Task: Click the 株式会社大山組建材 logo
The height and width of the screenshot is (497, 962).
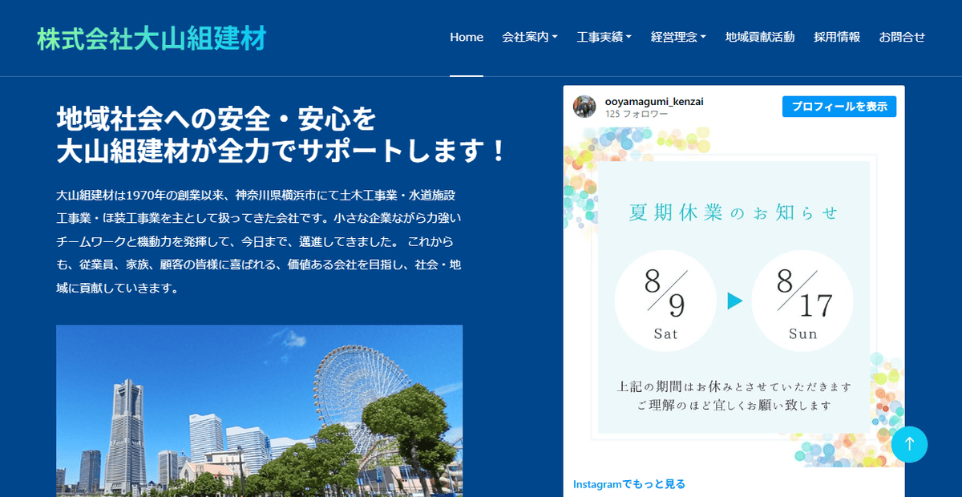Action: [151, 37]
